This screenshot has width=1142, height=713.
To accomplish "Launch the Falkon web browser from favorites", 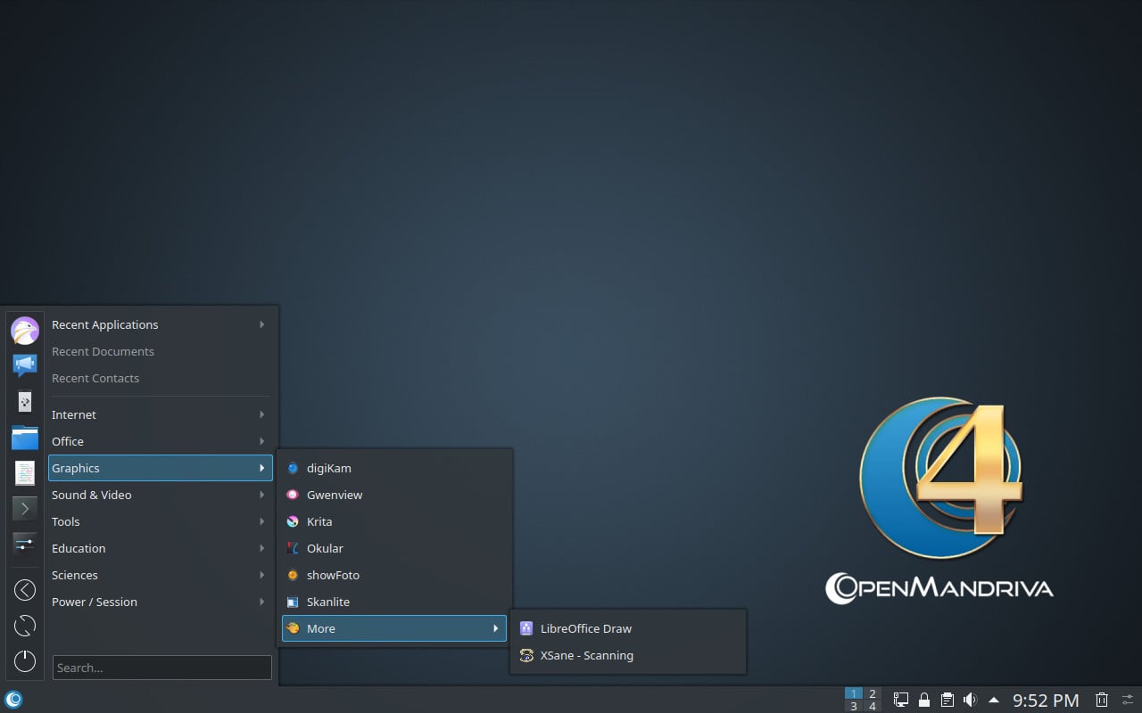I will pyautogui.click(x=24, y=330).
